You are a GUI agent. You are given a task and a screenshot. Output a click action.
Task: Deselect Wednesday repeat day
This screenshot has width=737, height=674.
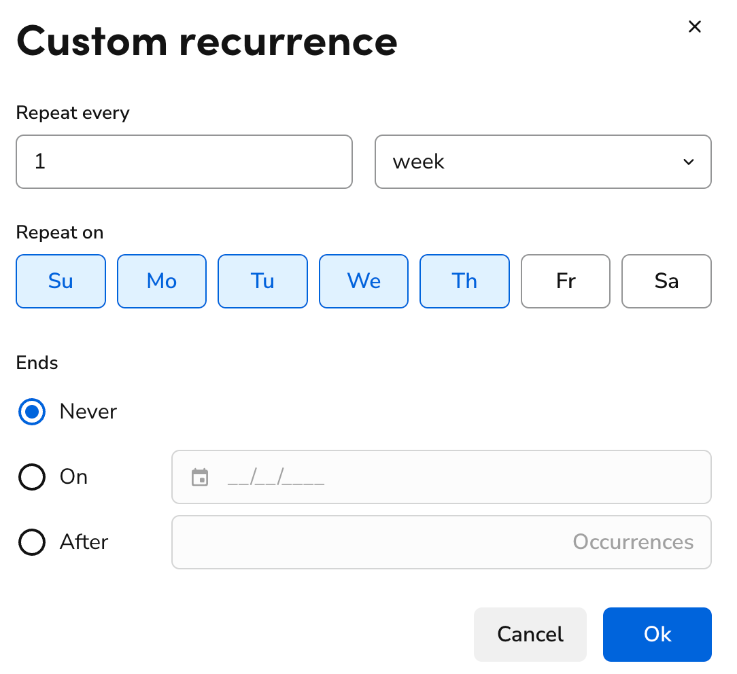click(x=363, y=281)
